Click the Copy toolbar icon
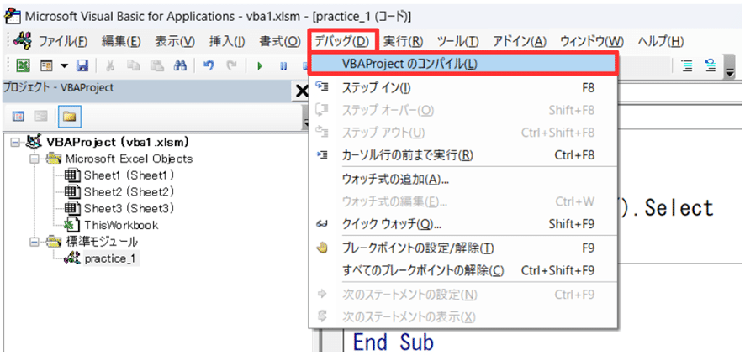The image size is (745, 355). [x=133, y=66]
